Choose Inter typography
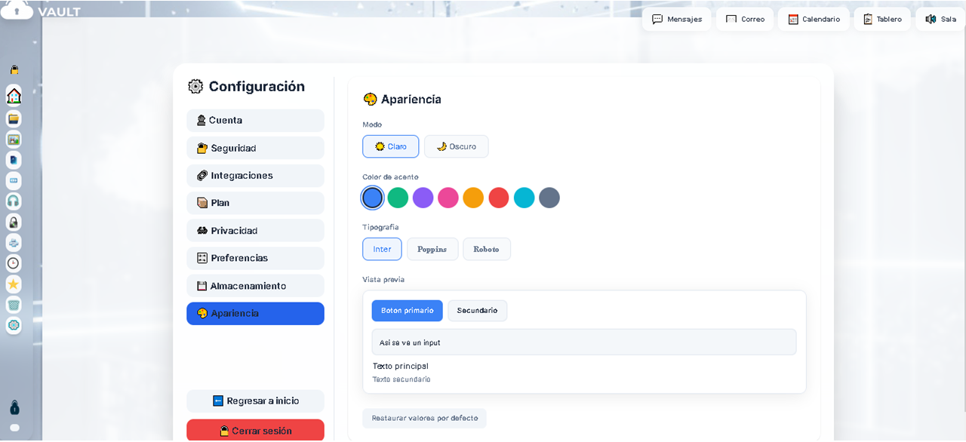The image size is (966, 442). tap(382, 249)
